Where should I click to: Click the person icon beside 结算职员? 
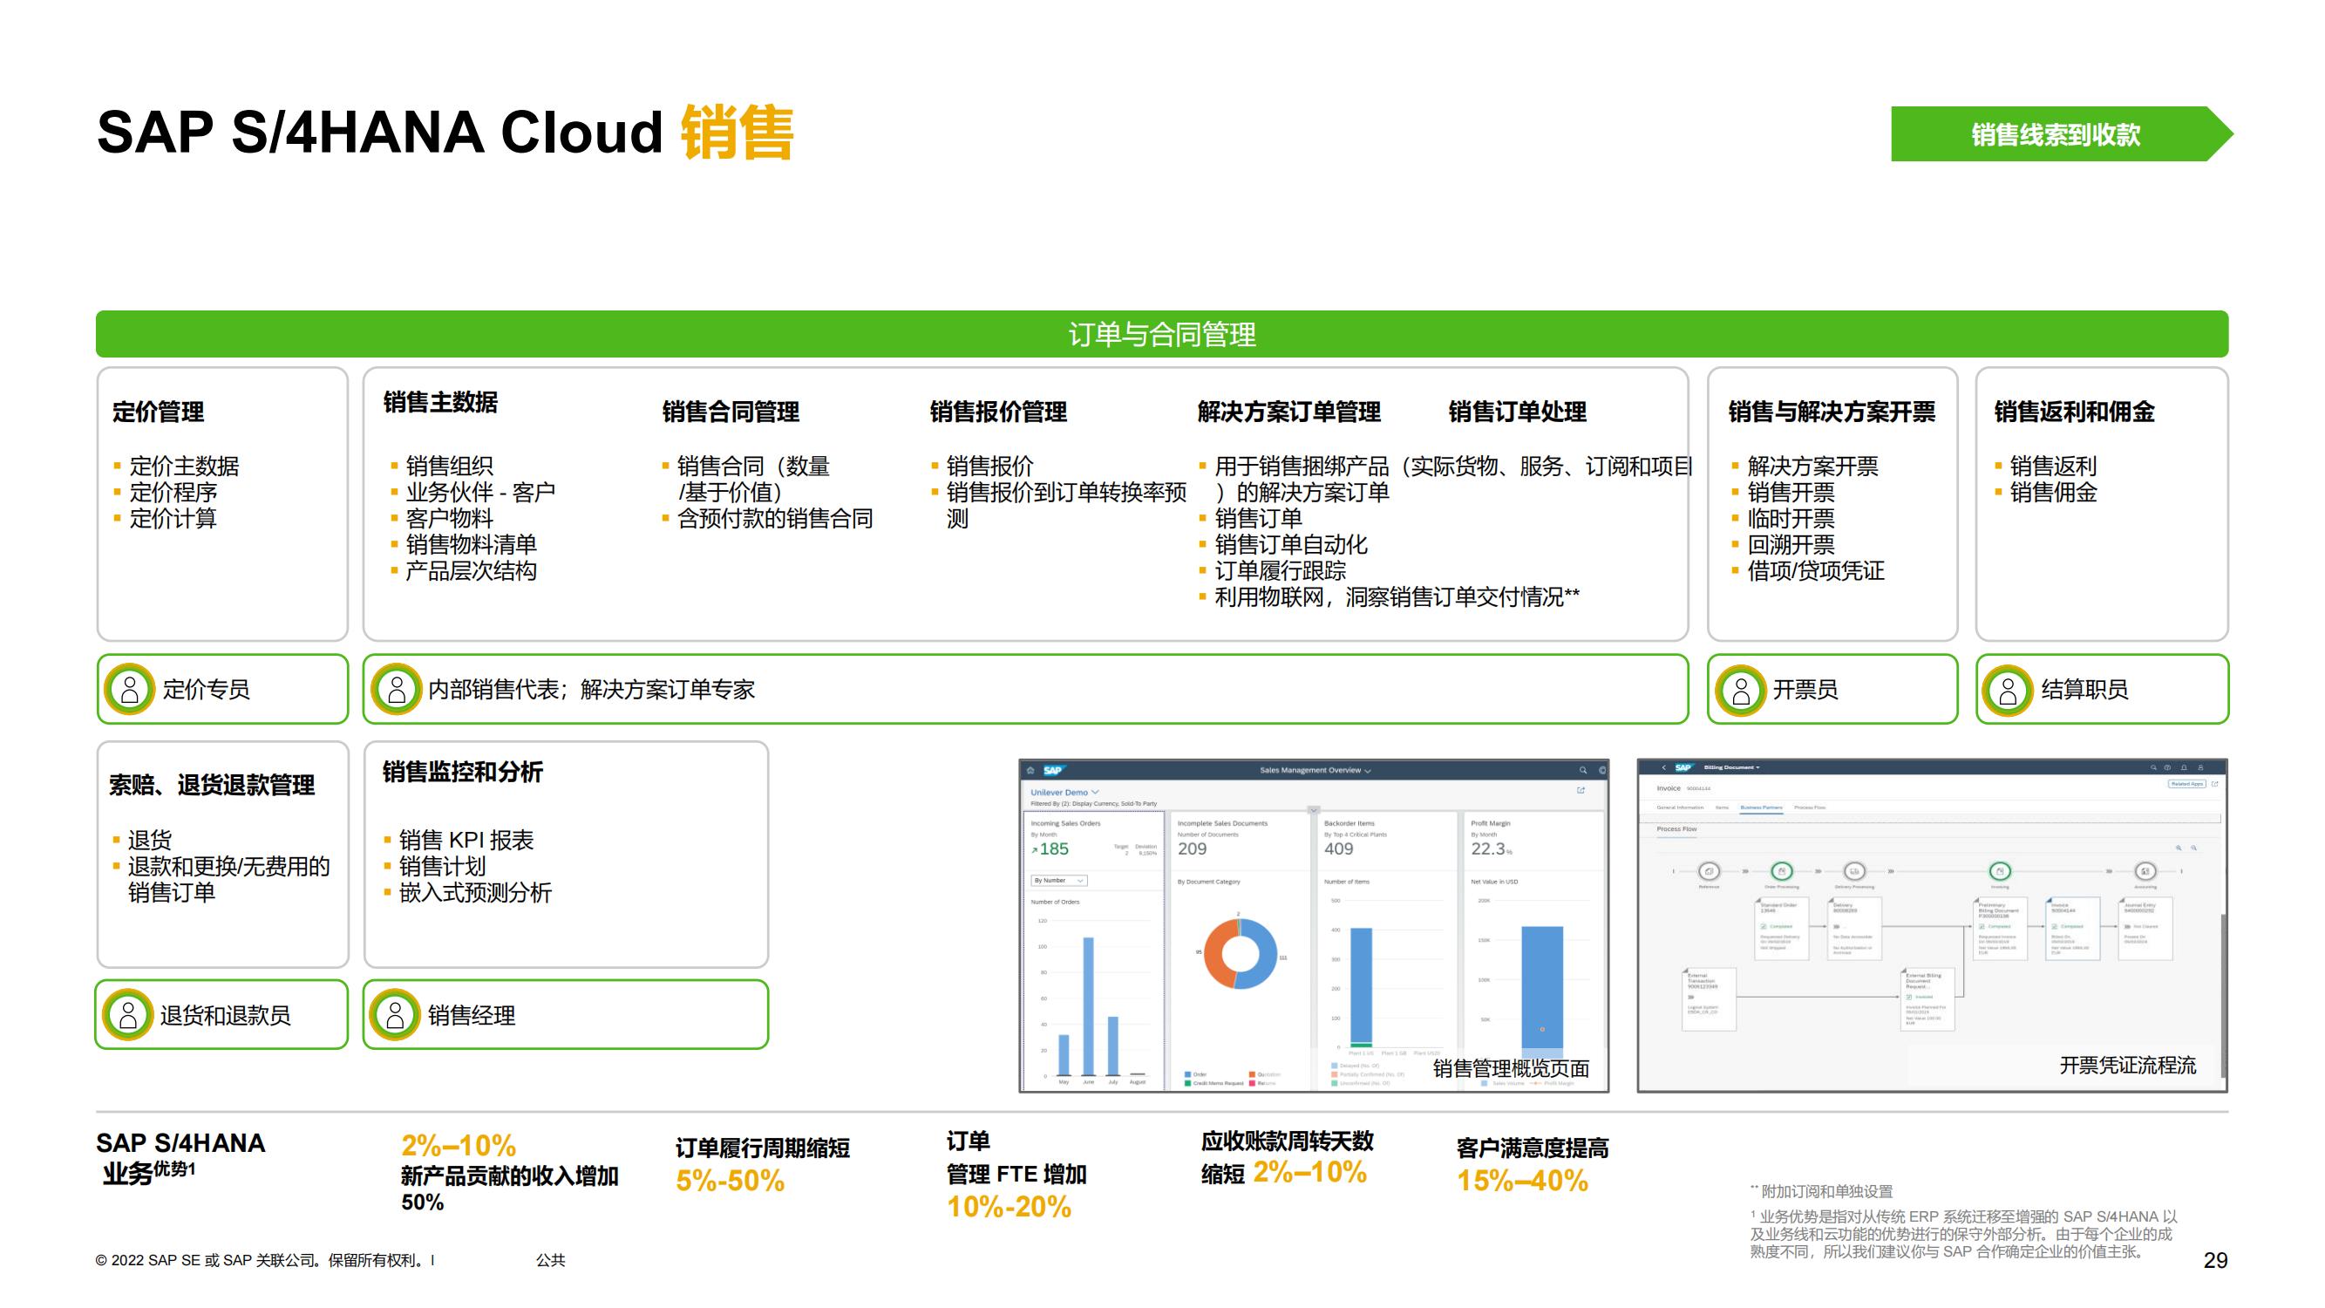click(2008, 691)
